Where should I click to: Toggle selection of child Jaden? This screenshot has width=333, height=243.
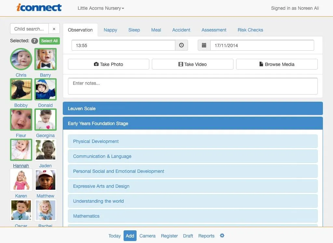[45, 149]
